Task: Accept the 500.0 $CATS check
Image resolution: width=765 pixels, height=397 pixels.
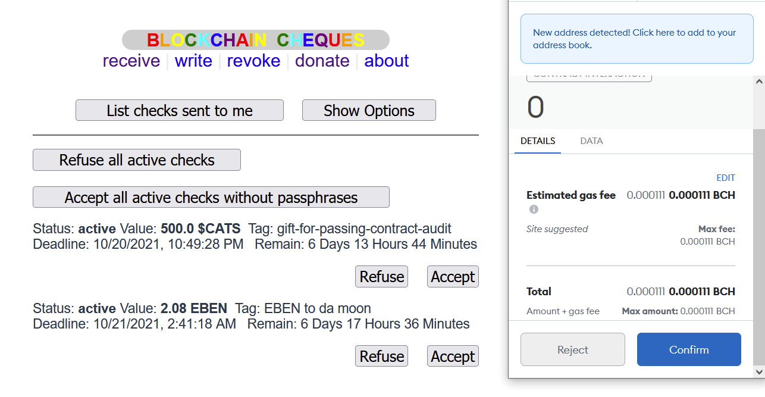Action: coord(453,277)
